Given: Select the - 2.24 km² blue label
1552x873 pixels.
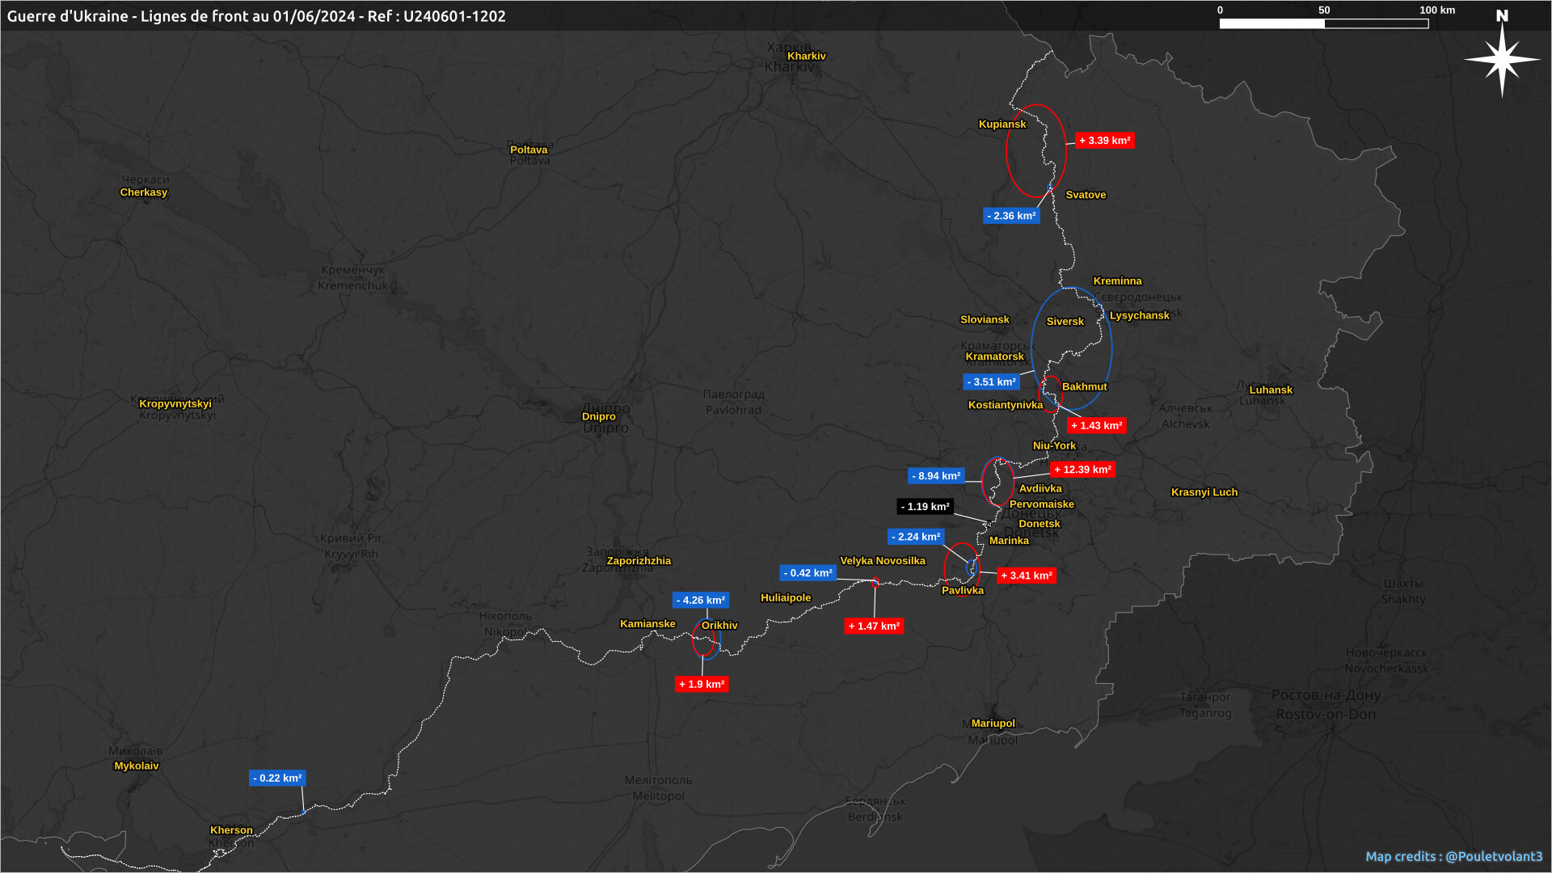Looking at the screenshot, I should [x=916, y=537].
